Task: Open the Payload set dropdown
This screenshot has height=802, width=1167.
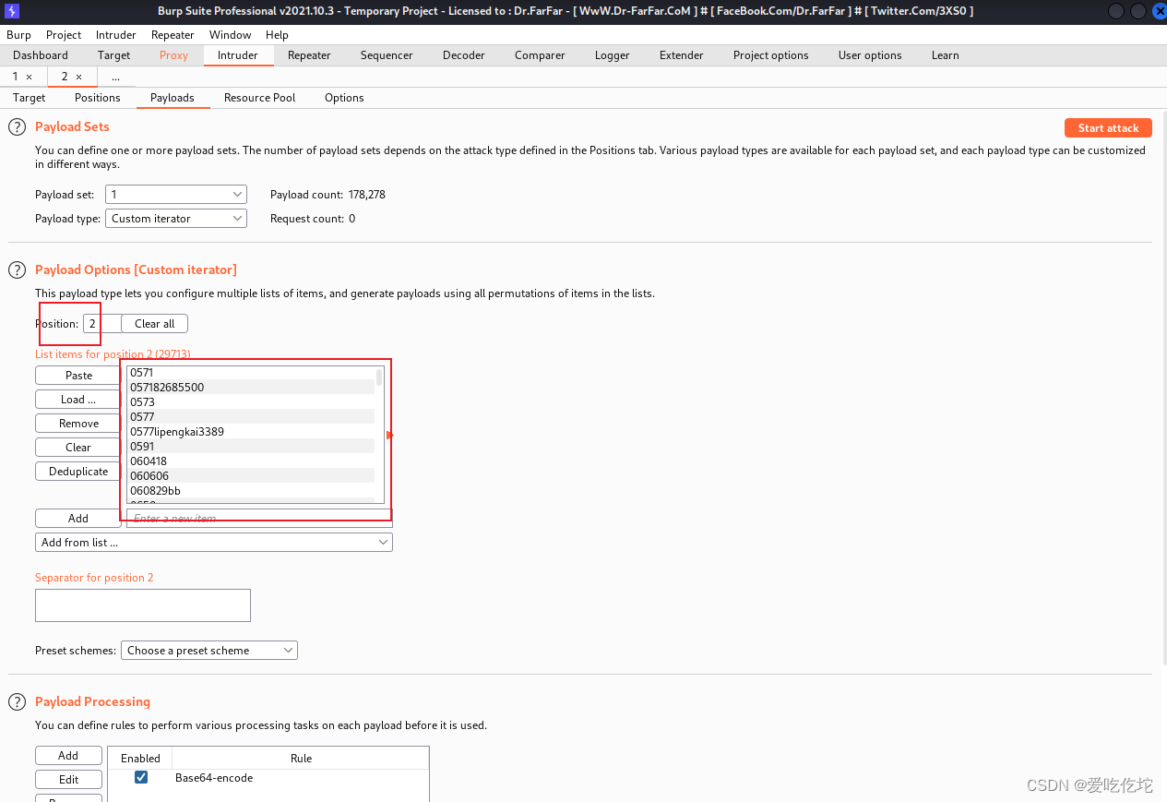Action: click(176, 195)
